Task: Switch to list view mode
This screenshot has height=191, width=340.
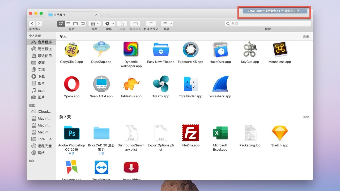Action: coord(68,24)
